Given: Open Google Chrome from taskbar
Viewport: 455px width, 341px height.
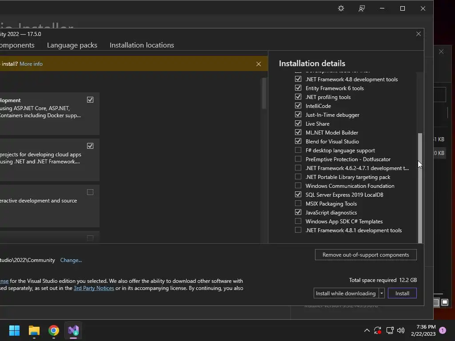Looking at the screenshot, I should pos(54,330).
